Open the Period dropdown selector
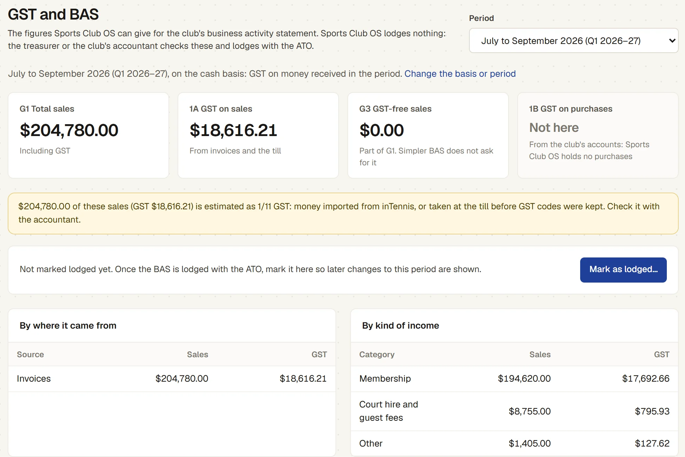The width and height of the screenshot is (685, 457). coord(574,40)
